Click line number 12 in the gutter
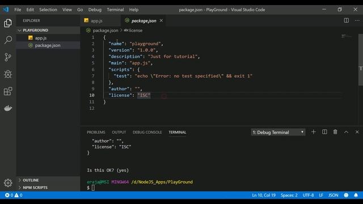Viewport: 363px width, 204px height. 92,108
